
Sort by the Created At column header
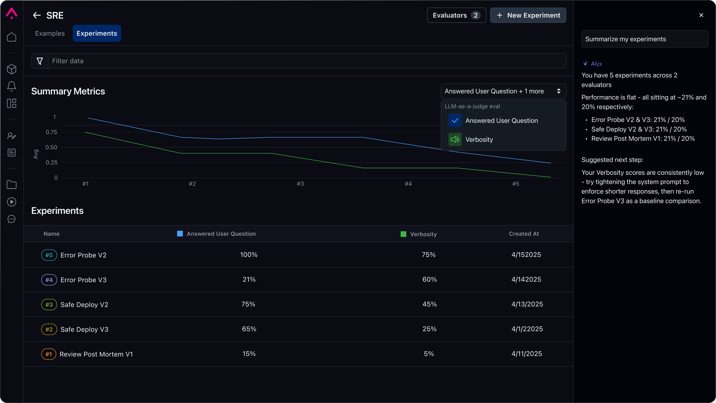click(524, 234)
